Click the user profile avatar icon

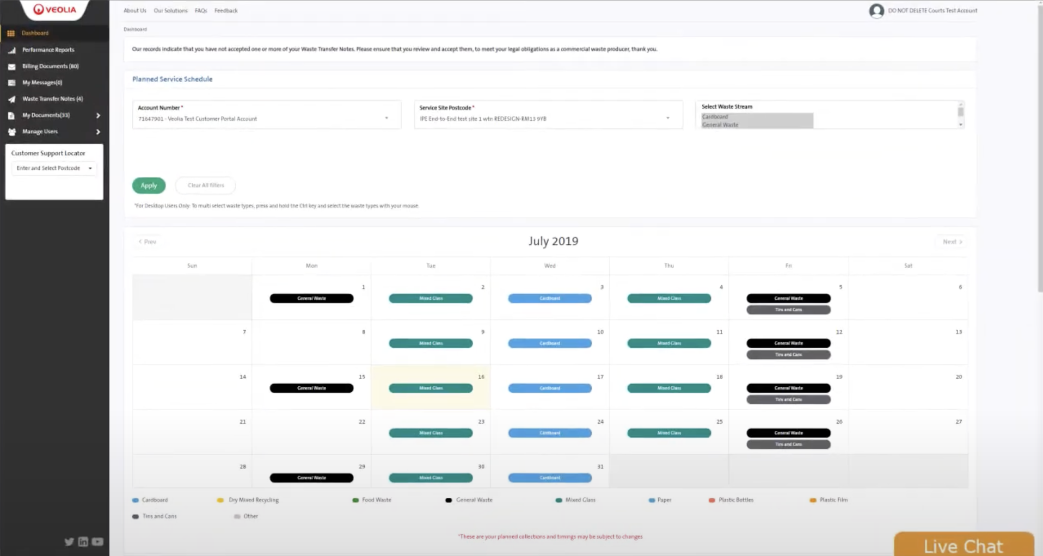(876, 11)
